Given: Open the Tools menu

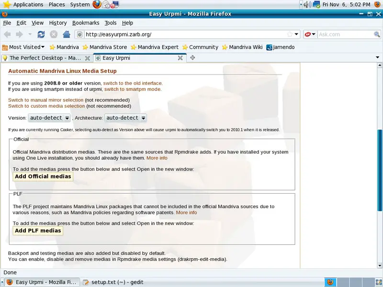Looking at the screenshot, I should click(x=111, y=23).
